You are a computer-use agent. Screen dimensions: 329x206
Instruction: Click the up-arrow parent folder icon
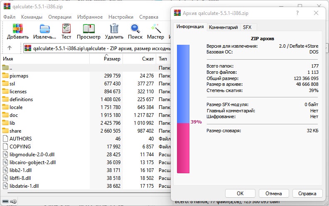[x=10, y=48]
